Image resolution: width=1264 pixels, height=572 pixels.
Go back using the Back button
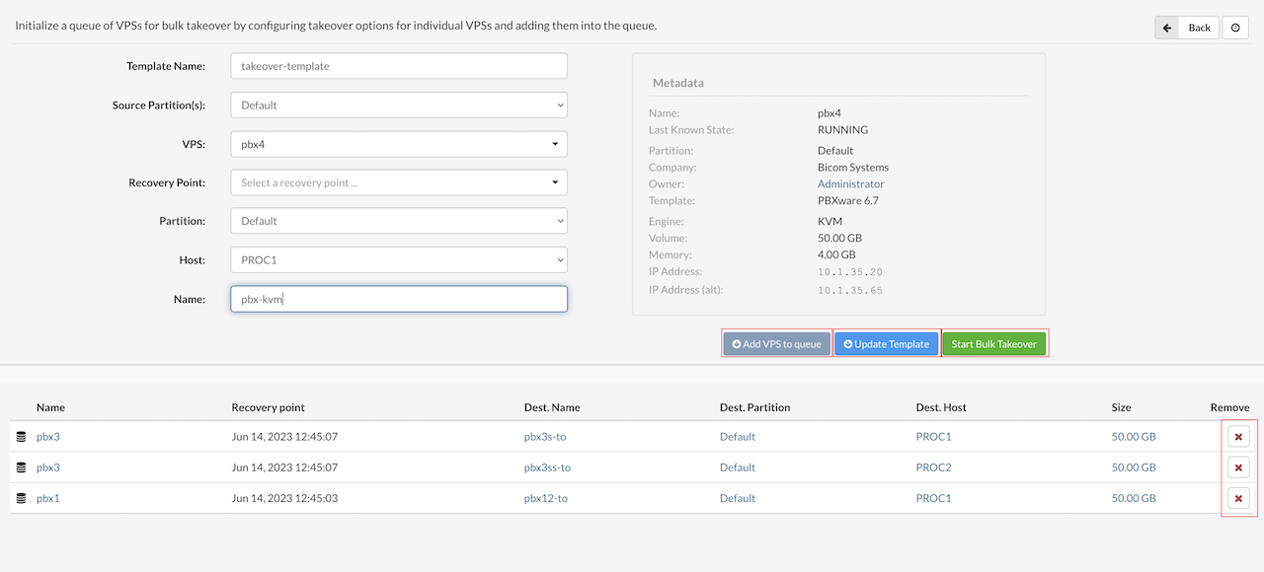(x=1187, y=28)
